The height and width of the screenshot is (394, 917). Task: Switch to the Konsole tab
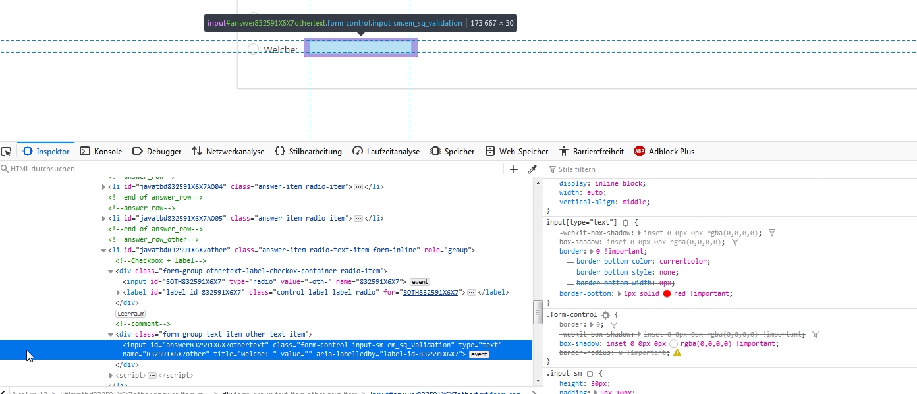(101, 152)
